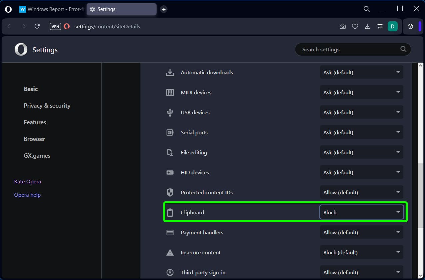Click the Insecure content label

click(x=201, y=252)
